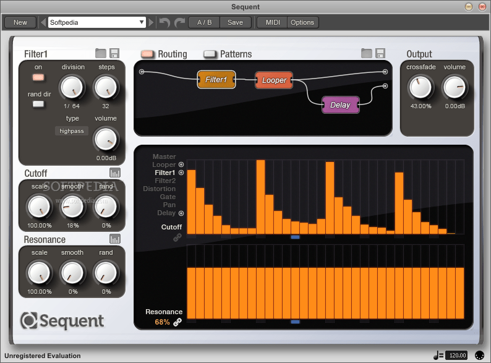This screenshot has height=363, width=491.
Task: Click the routing input node
Action: [x=142, y=72]
